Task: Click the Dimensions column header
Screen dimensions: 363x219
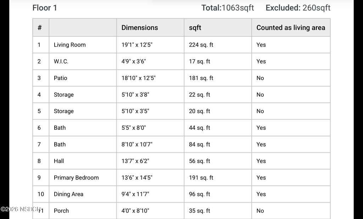Action: (140, 28)
